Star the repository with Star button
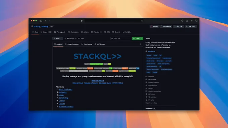This screenshot has width=228, height=128. pyautogui.click(x=191, y=26)
